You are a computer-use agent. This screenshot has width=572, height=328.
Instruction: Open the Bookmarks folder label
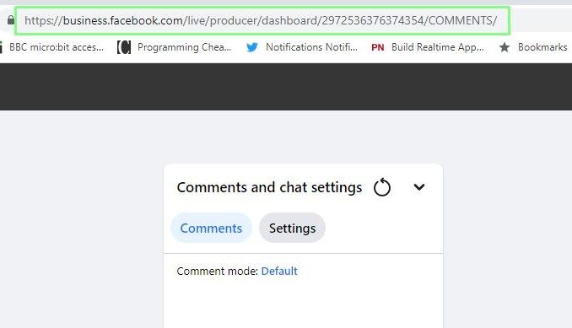(542, 47)
